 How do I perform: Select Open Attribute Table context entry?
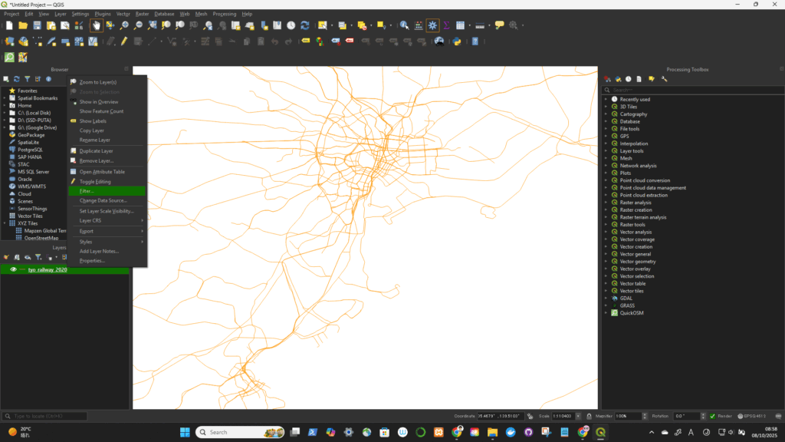pos(102,172)
